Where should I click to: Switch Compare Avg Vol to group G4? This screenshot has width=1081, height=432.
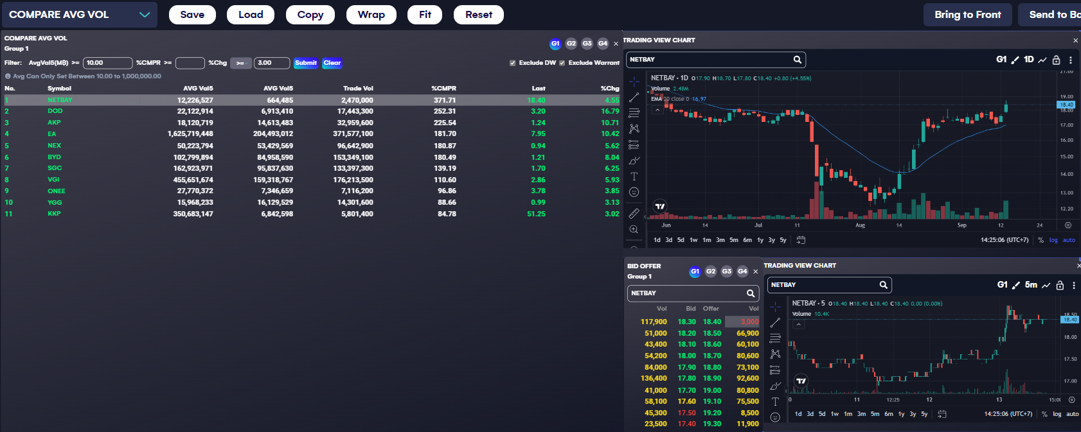[x=603, y=44]
